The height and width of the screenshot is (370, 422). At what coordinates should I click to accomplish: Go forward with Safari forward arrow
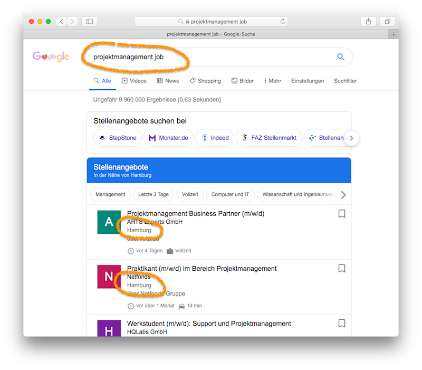coord(72,22)
